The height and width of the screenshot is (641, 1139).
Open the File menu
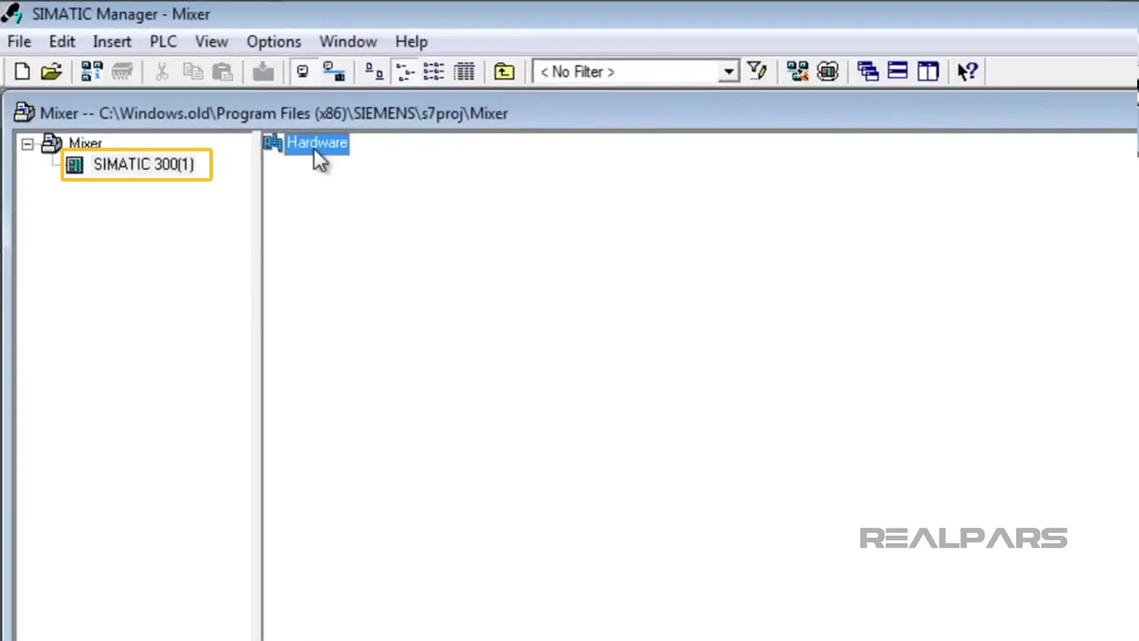click(x=19, y=42)
